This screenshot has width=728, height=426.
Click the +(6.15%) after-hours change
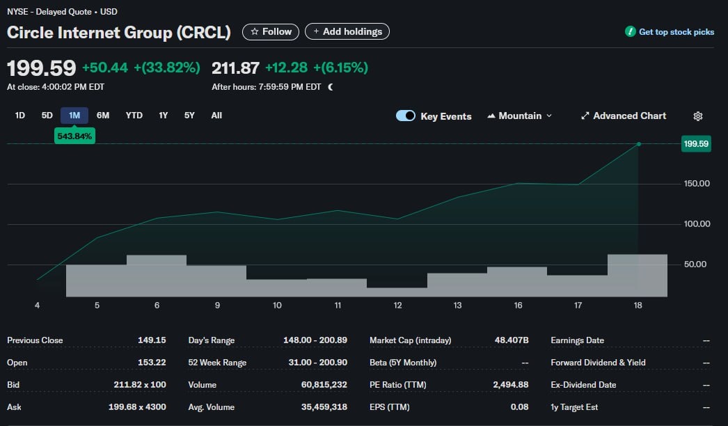point(341,68)
